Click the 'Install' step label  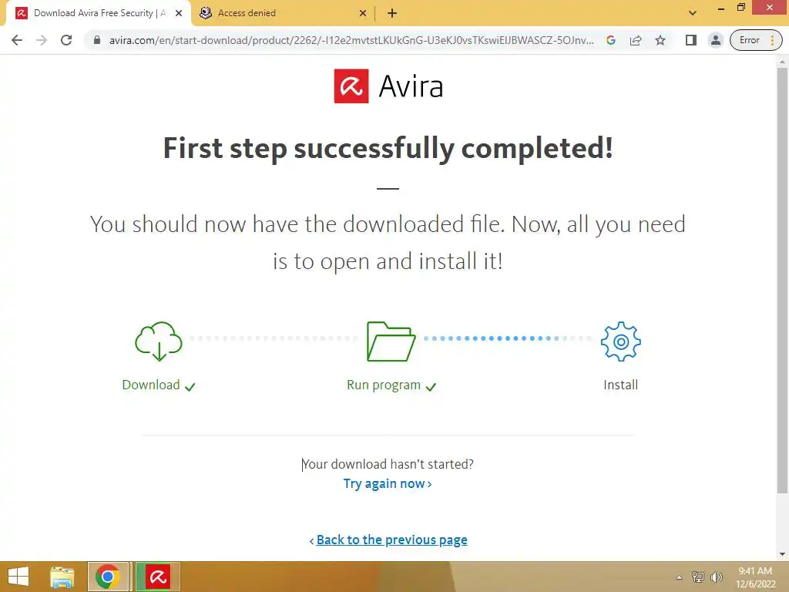click(x=620, y=385)
